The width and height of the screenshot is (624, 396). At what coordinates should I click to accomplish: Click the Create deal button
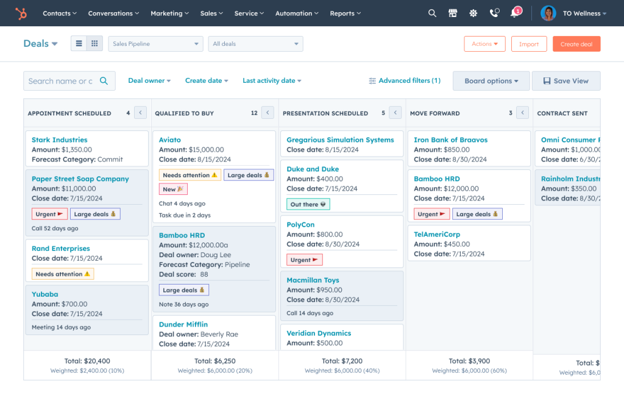coord(576,43)
